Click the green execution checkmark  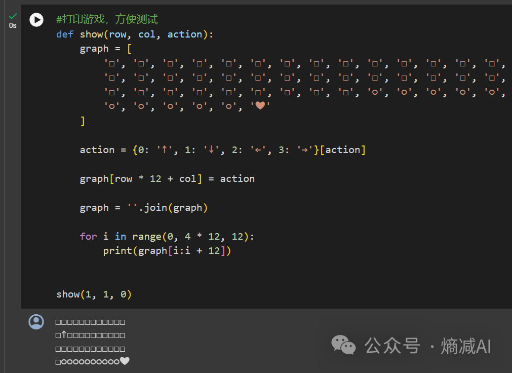tap(13, 16)
